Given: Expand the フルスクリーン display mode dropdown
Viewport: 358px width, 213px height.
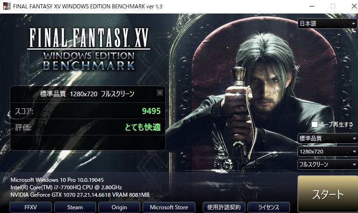Looking at the screenshot, I should pos(327,165).
